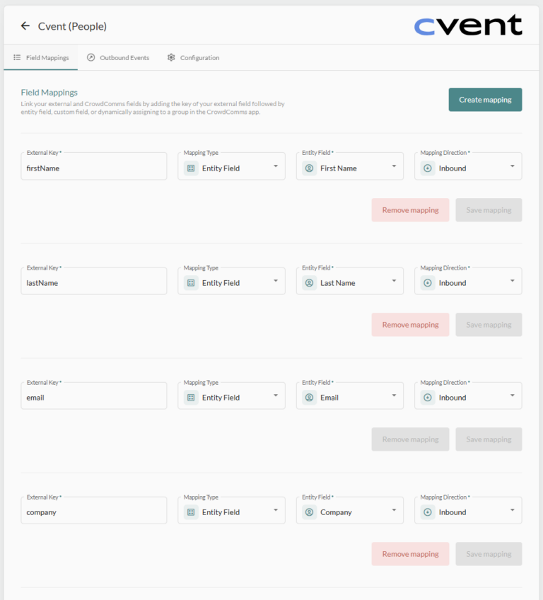Remove the lastName mapping
The width and height of the screenshot is (543, 600).
click(410, 325)
